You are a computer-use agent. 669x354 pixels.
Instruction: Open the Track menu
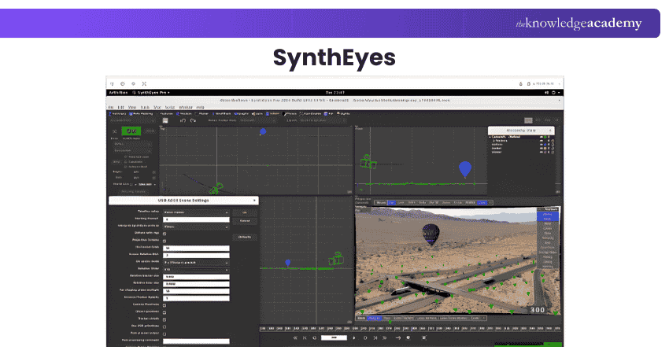point(145,107)
